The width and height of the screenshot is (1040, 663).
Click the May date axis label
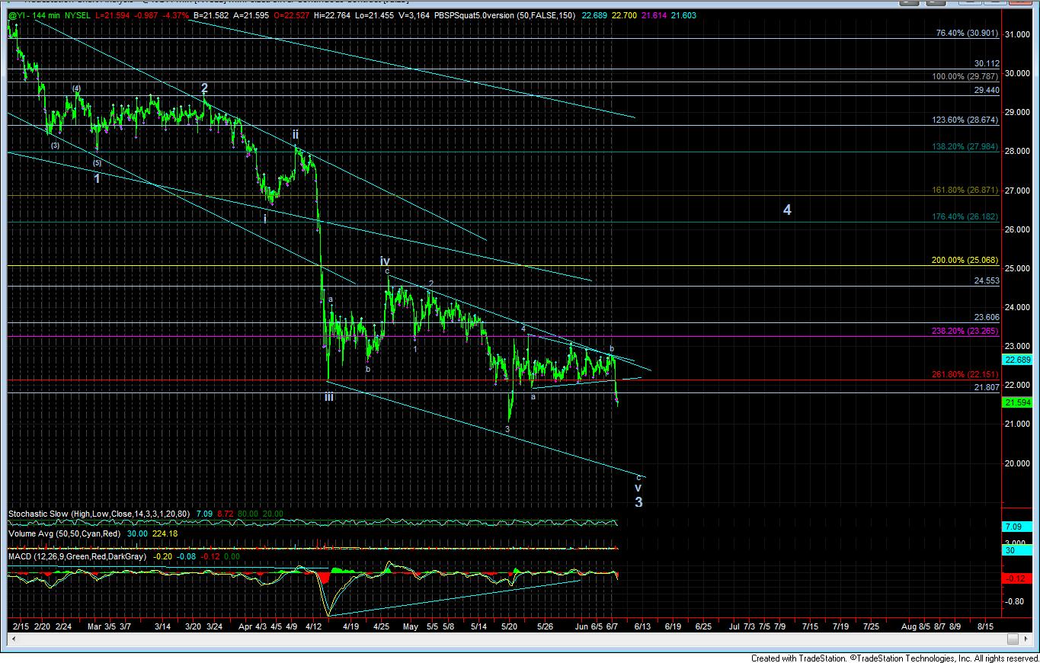coord(411,626)
